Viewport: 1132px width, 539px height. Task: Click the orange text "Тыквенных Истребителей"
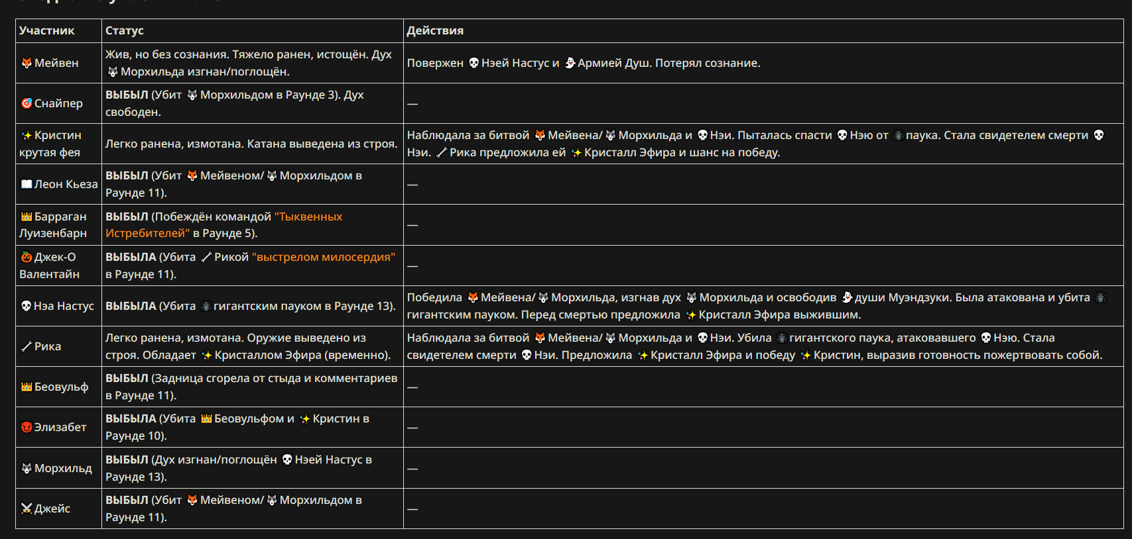pyautogui.click(x=224, y=224)
